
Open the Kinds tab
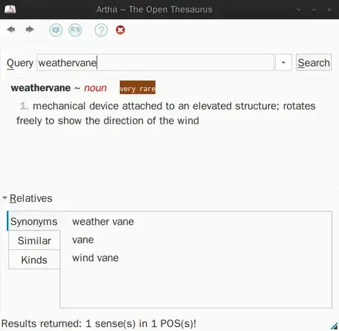coord(34,260)
